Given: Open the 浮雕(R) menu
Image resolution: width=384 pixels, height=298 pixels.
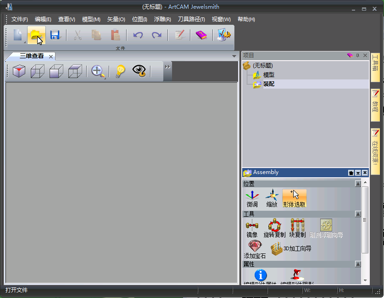Looking at the screenshot, I should 162,19.
